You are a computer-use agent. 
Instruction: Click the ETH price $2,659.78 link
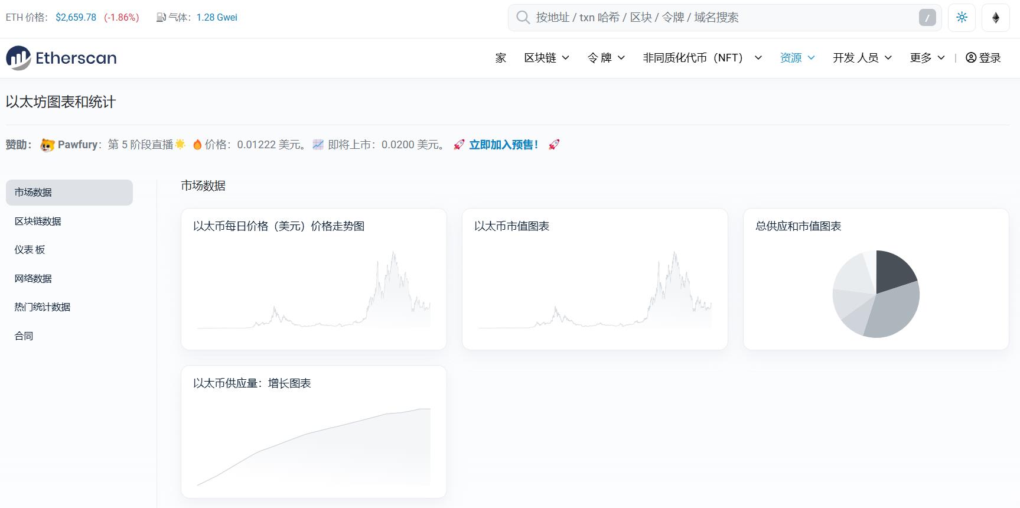[76, 17]
